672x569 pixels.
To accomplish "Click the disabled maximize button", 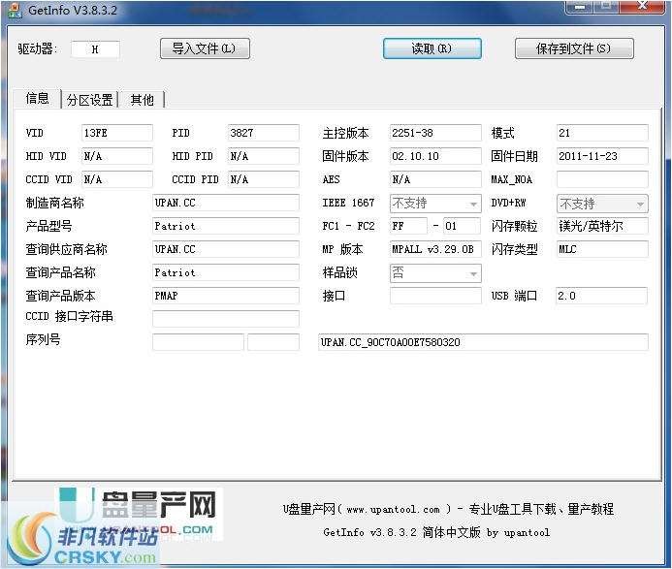I will (606, 6).
